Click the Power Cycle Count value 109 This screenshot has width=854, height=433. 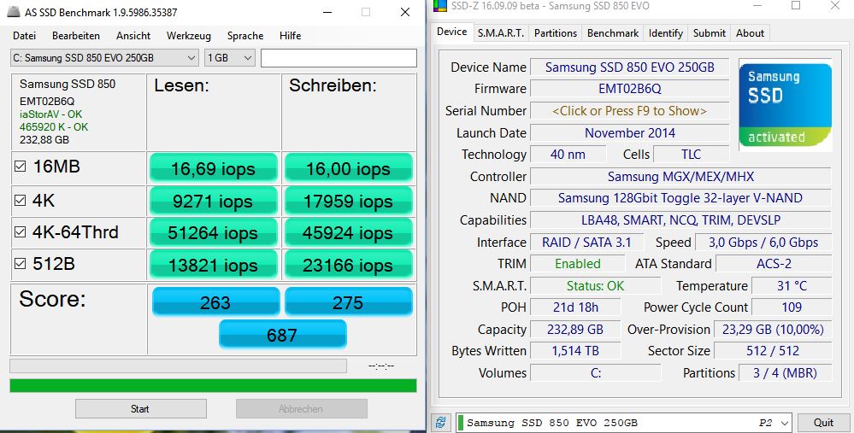(x=792, y=307)
